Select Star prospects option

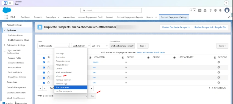(71, 87)
